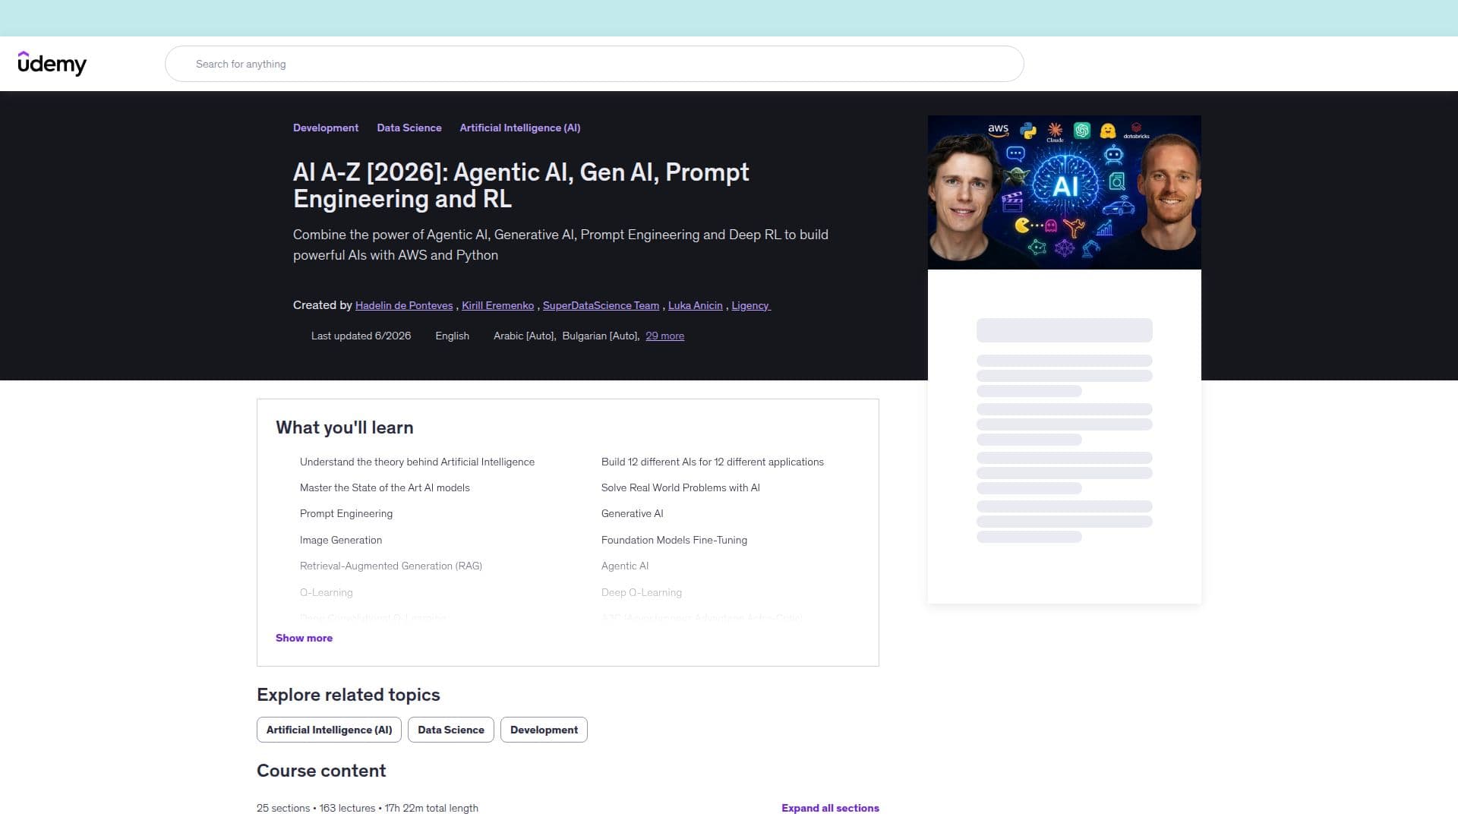Select the 'Image Generation' learning item
Viewport: 1458px width, 820px height.
coord(340,540)
